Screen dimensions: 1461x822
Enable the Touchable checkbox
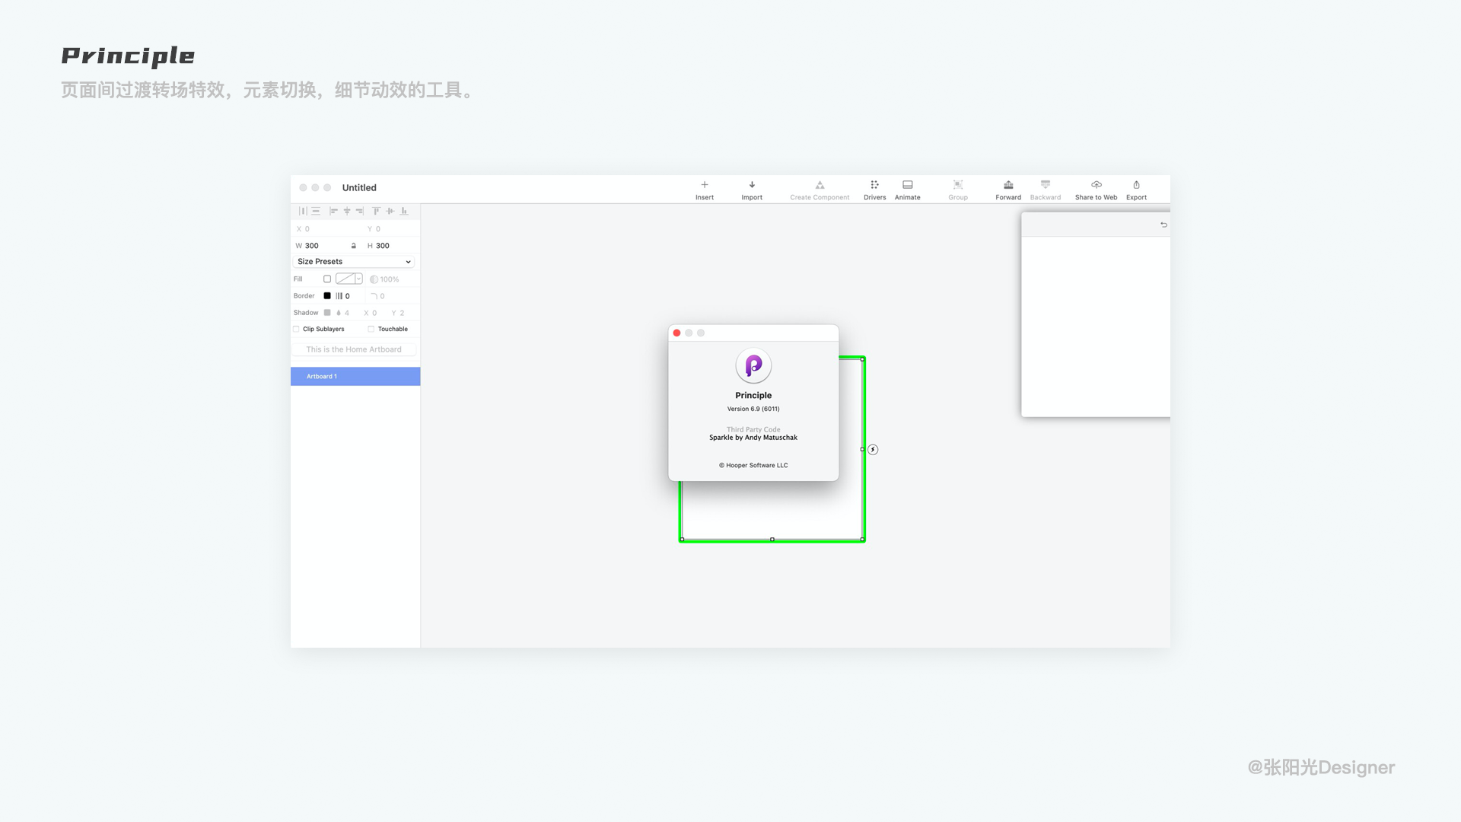coord(371,330)
